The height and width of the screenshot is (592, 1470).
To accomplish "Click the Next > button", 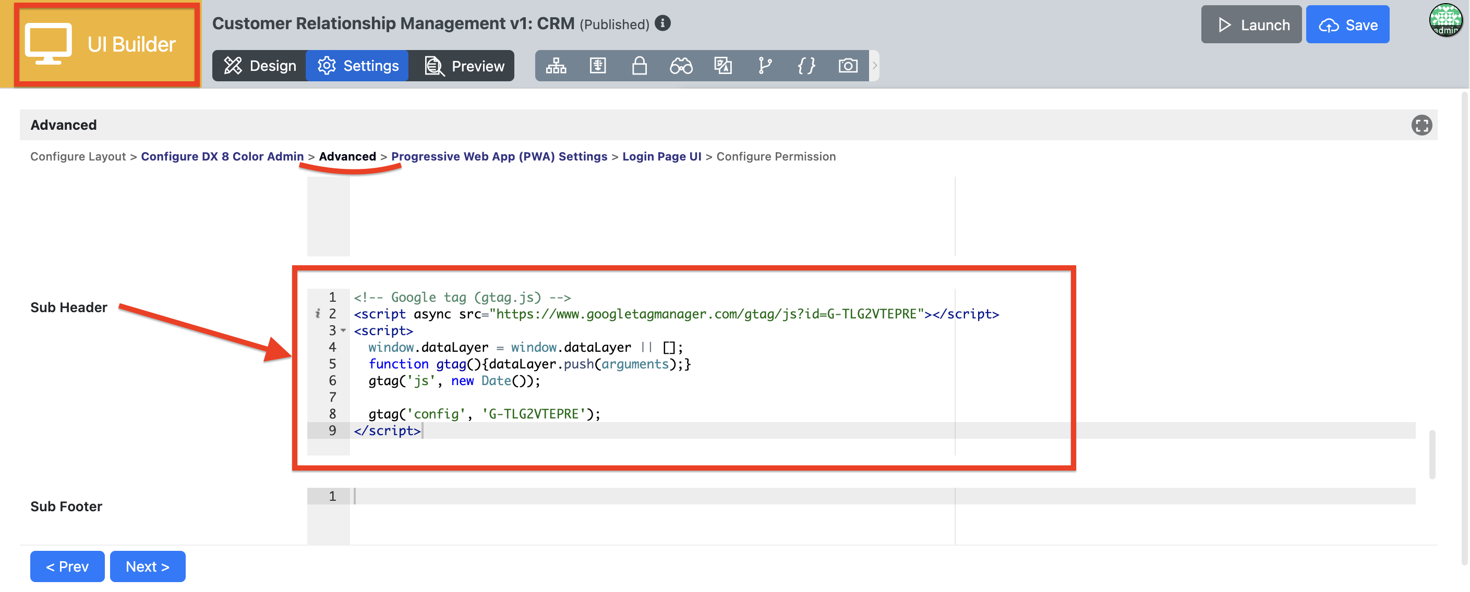I will tap(147, 566).
